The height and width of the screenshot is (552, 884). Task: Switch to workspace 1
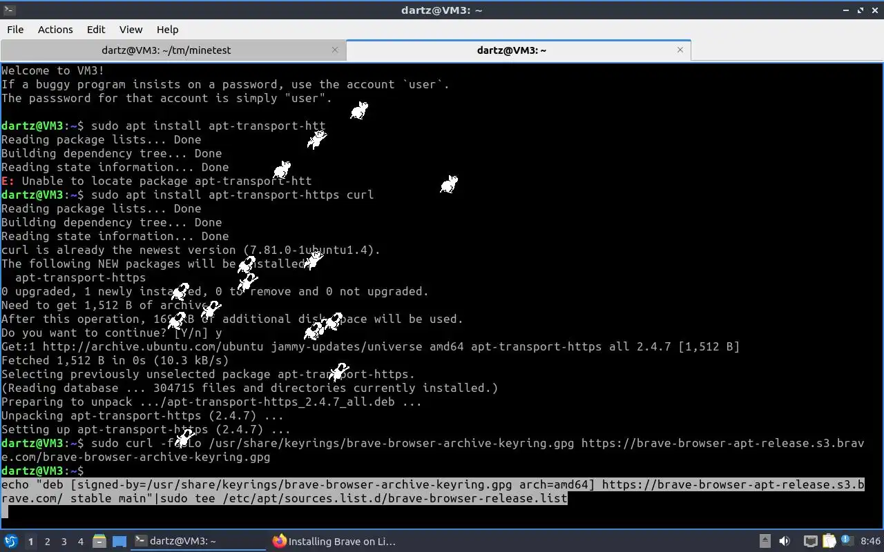(x=31, y=542)
